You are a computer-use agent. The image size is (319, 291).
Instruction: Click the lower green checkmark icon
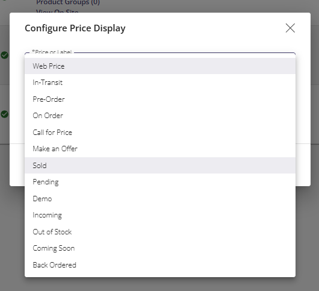4,114
